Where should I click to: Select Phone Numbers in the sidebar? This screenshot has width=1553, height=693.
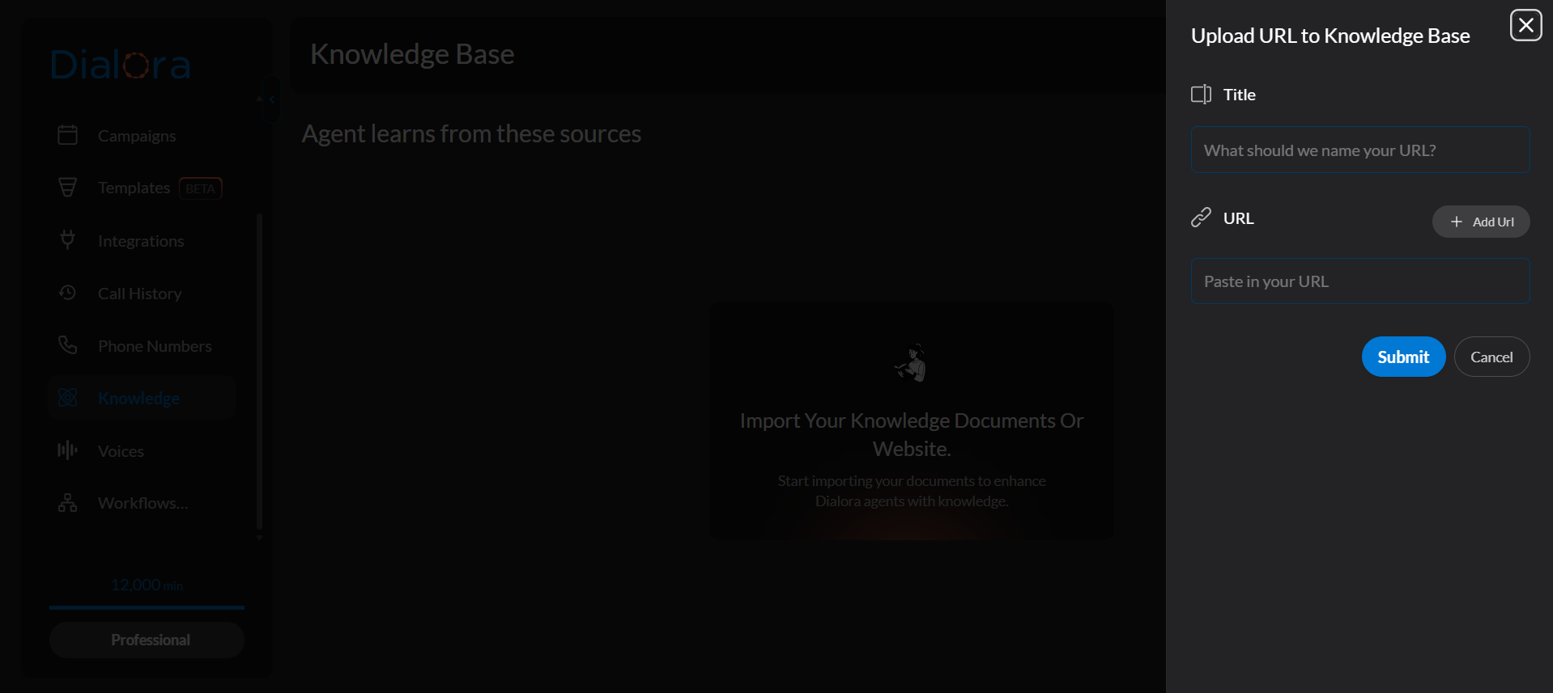tap(155, 346)
